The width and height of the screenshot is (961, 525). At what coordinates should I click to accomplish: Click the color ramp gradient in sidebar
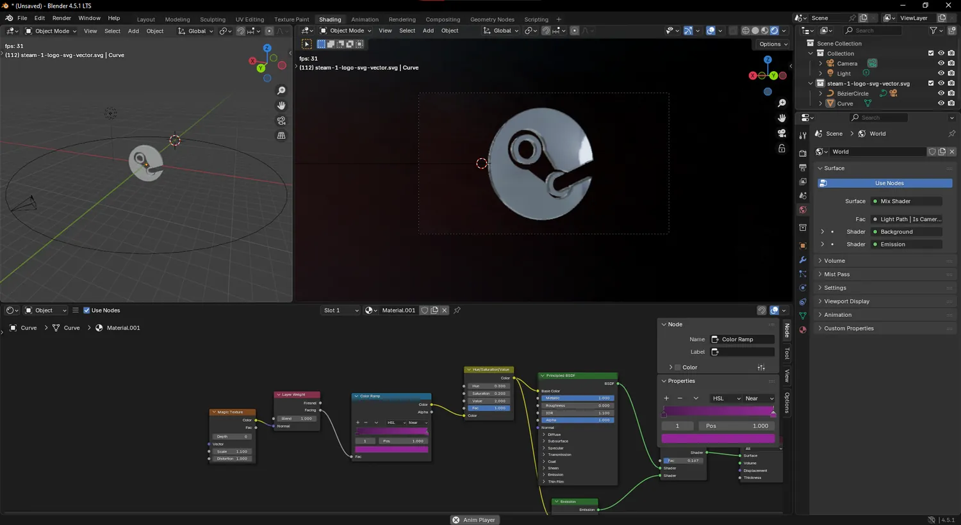coord(718,411)
